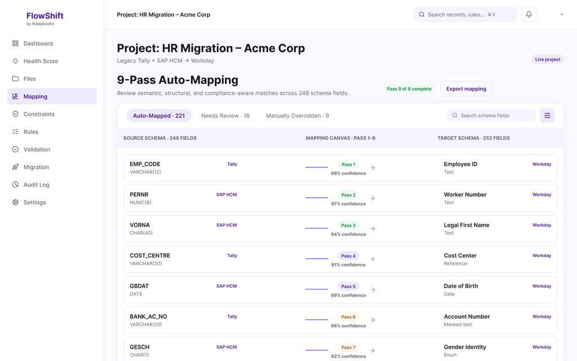Viewport: 577px width, 361px height.
Task: Open Migration in the sidebar
Action: [52, 167]
